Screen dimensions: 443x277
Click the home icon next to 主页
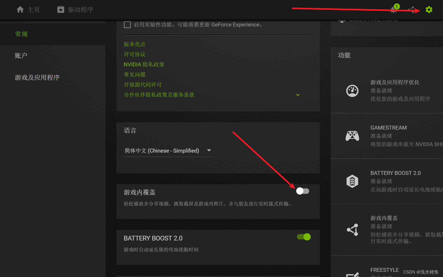point(20,10)
